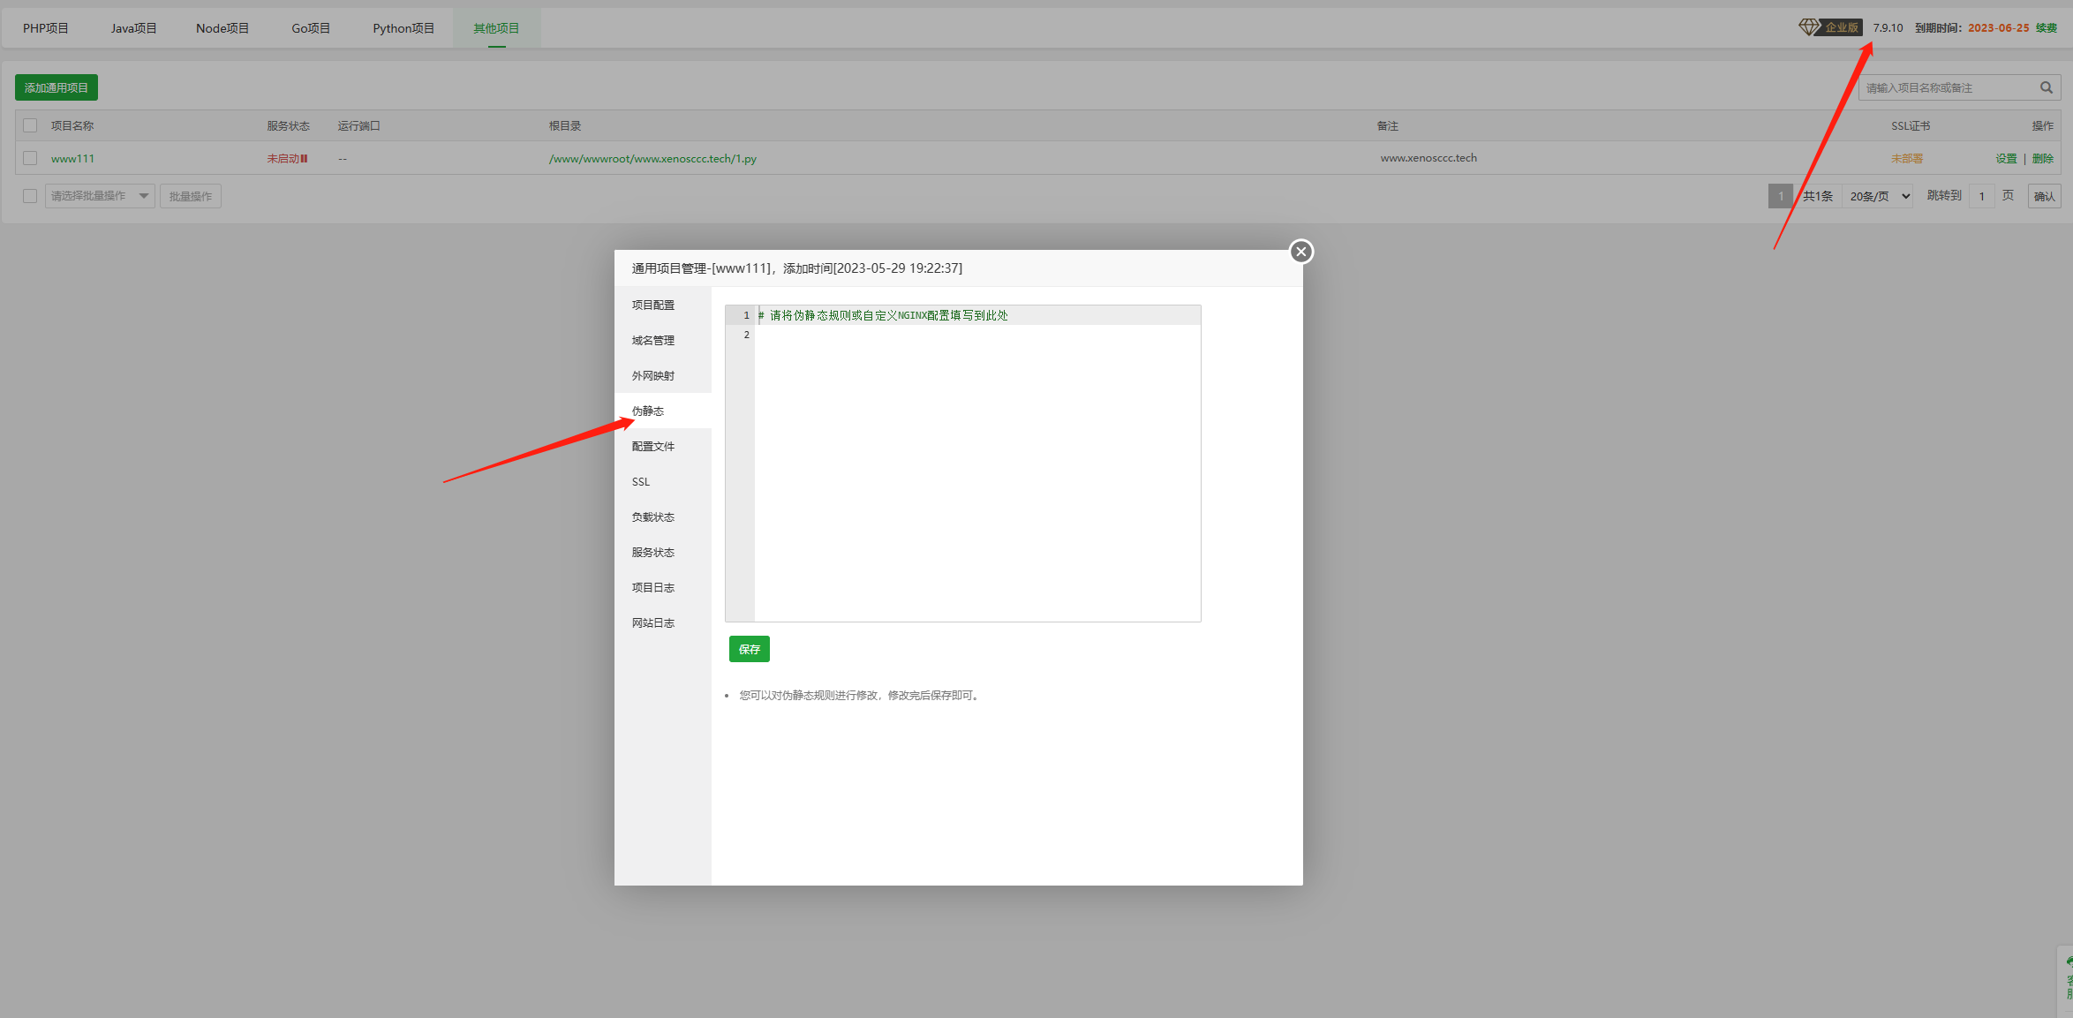Image resolution: width=2073 pixels, height=1018 pixels.
Task: Toggle the select-all projects checkbox in header
Action: pyautogui.click(x=30, y=125)
